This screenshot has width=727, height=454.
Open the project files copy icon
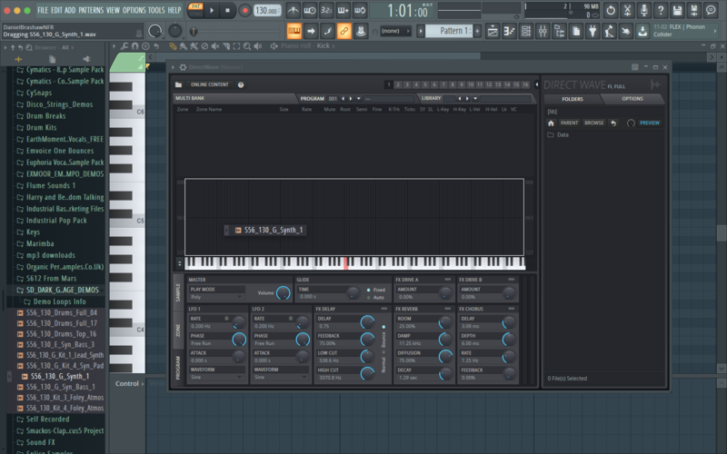[576, 31]
